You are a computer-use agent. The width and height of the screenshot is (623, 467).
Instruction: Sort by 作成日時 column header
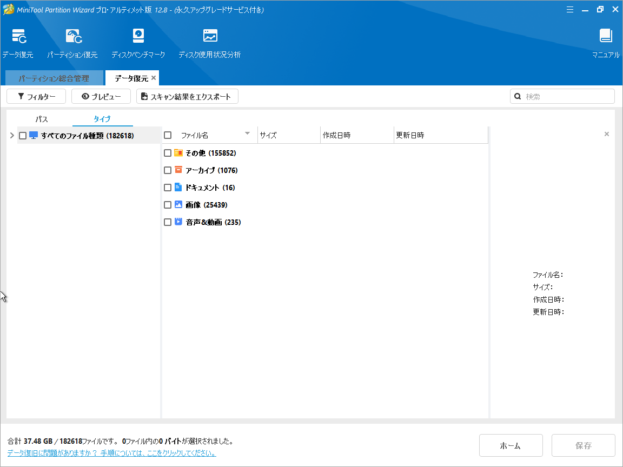point(357,135)
